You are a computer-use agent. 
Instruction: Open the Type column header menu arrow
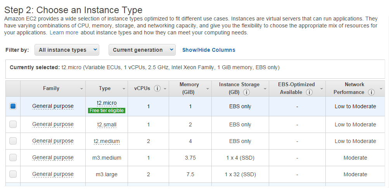[x=124, y=89]
